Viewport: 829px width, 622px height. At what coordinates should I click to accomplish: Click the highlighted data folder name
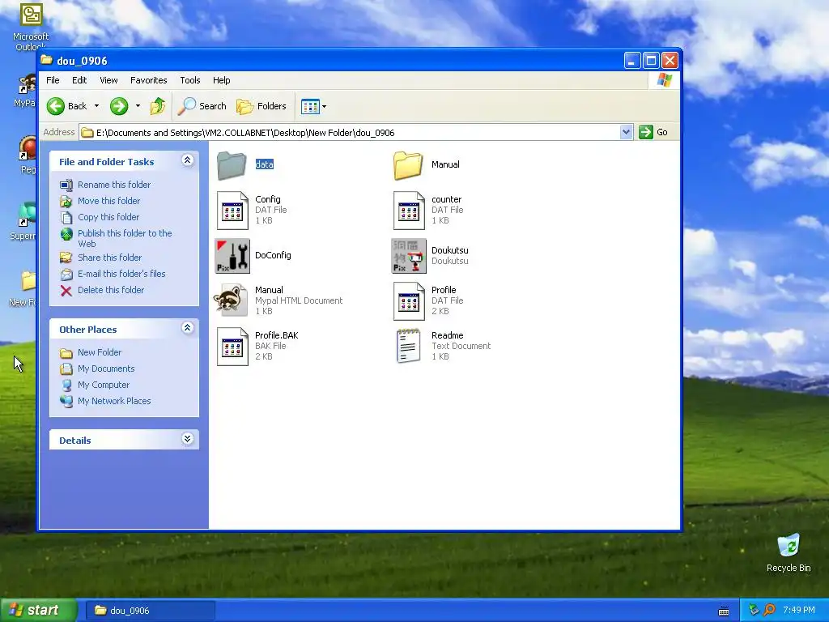click(x=265, y=164)
